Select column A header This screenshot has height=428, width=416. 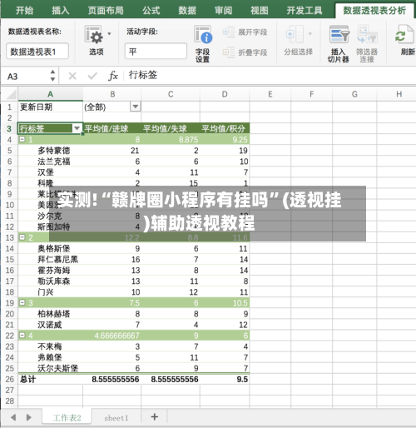51,94
